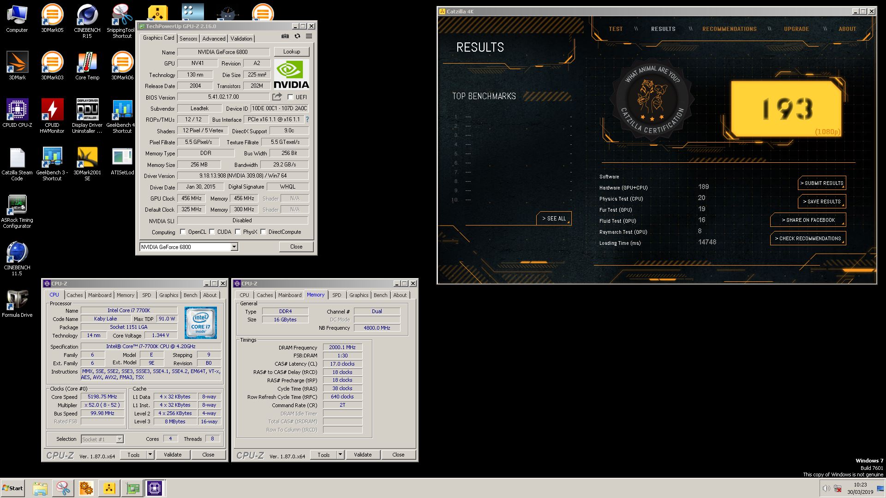886x498 pixels.
Task: Open the Validation tab in GPU-Z
Action: [241, 39]
